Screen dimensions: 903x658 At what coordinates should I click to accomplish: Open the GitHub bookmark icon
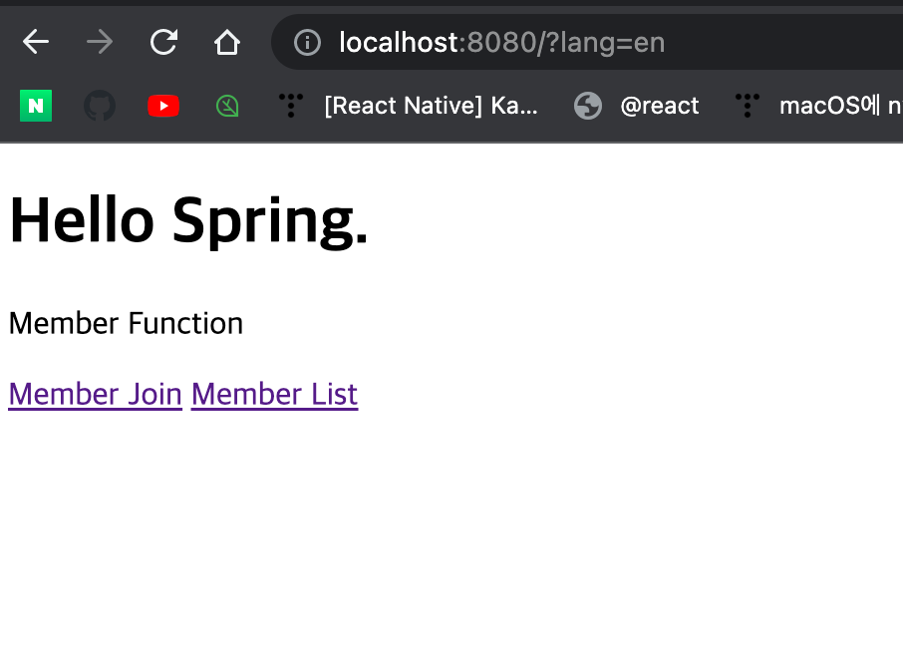(x=100, y=106)
